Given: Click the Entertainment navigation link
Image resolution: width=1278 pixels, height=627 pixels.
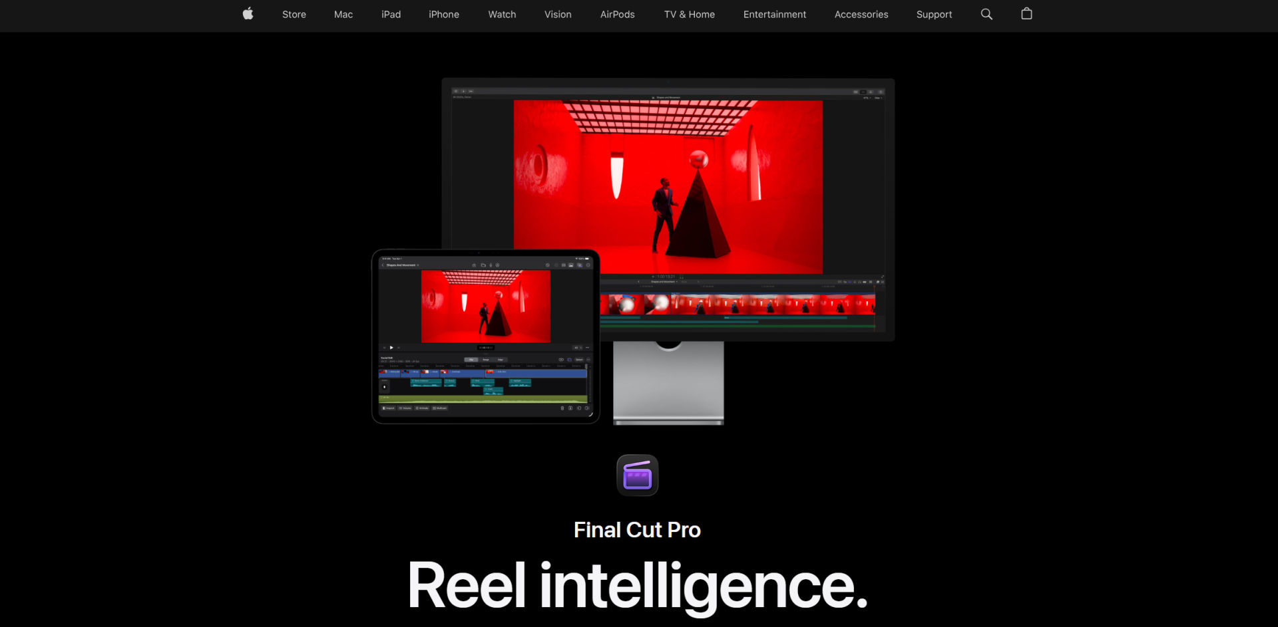Looking at the screenshot, I should click(x=774, y=15).
